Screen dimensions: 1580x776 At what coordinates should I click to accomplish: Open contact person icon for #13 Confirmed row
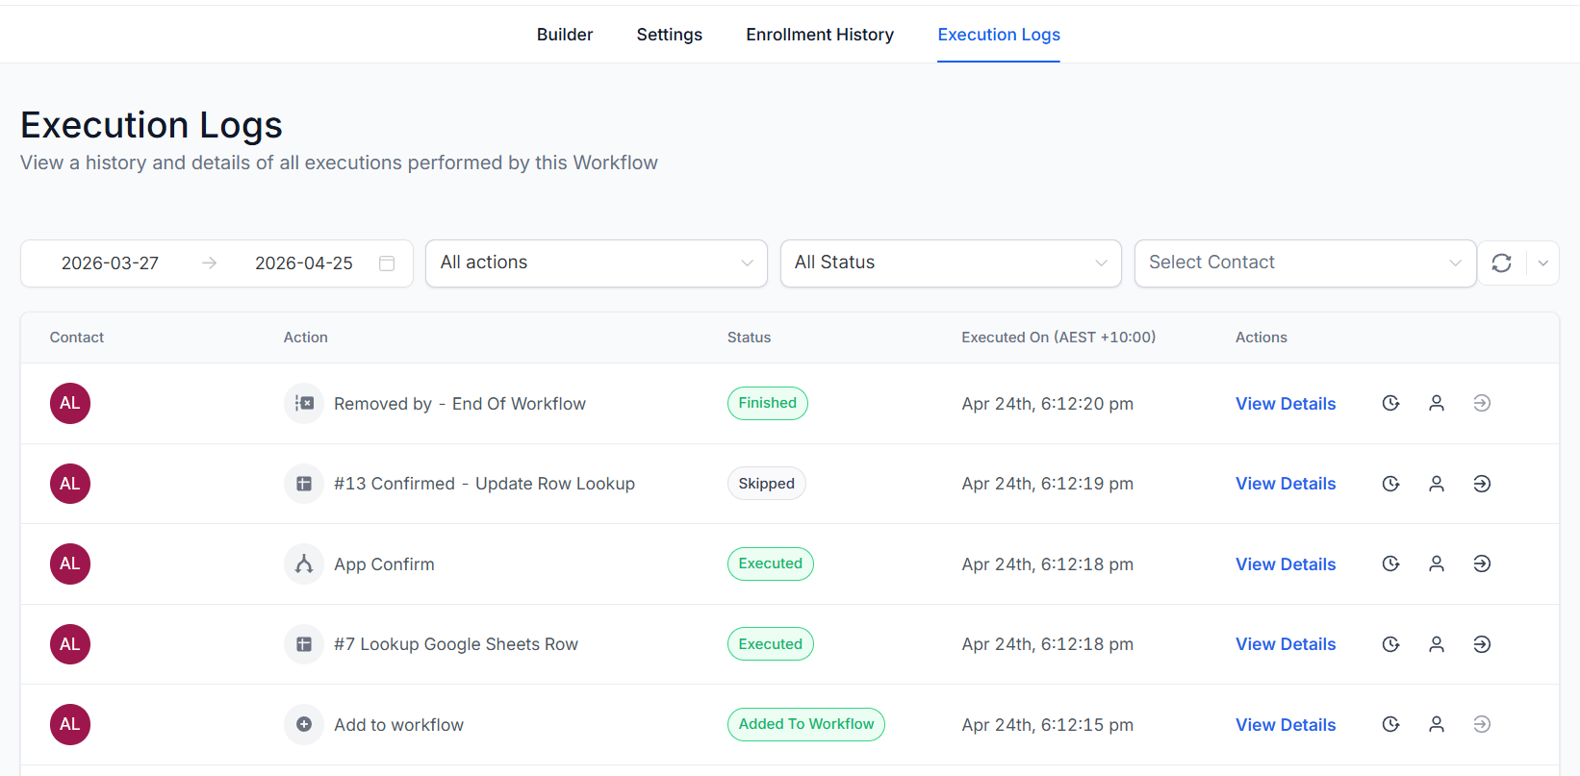[1437, 484]
